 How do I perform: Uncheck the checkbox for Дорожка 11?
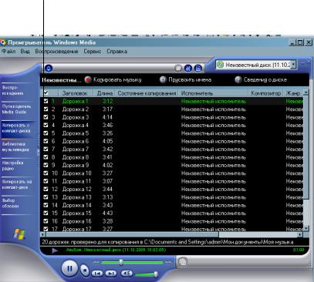tap(46, 181)
